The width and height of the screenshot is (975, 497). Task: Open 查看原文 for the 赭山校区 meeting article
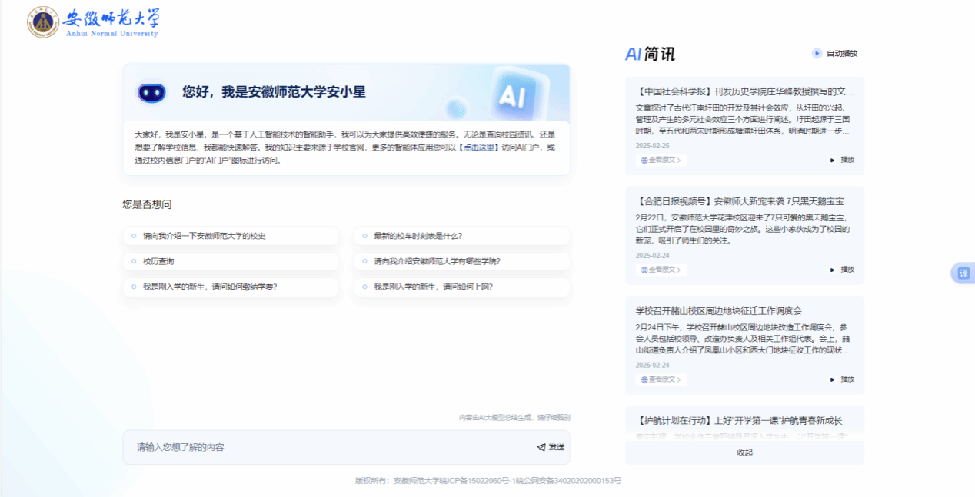point(661,379)
